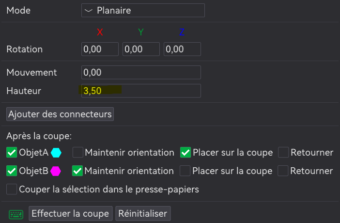Check Retourner for ObjetA
Image resolution: width=340 pixels, height=223 pixels.
click(283, 152)
